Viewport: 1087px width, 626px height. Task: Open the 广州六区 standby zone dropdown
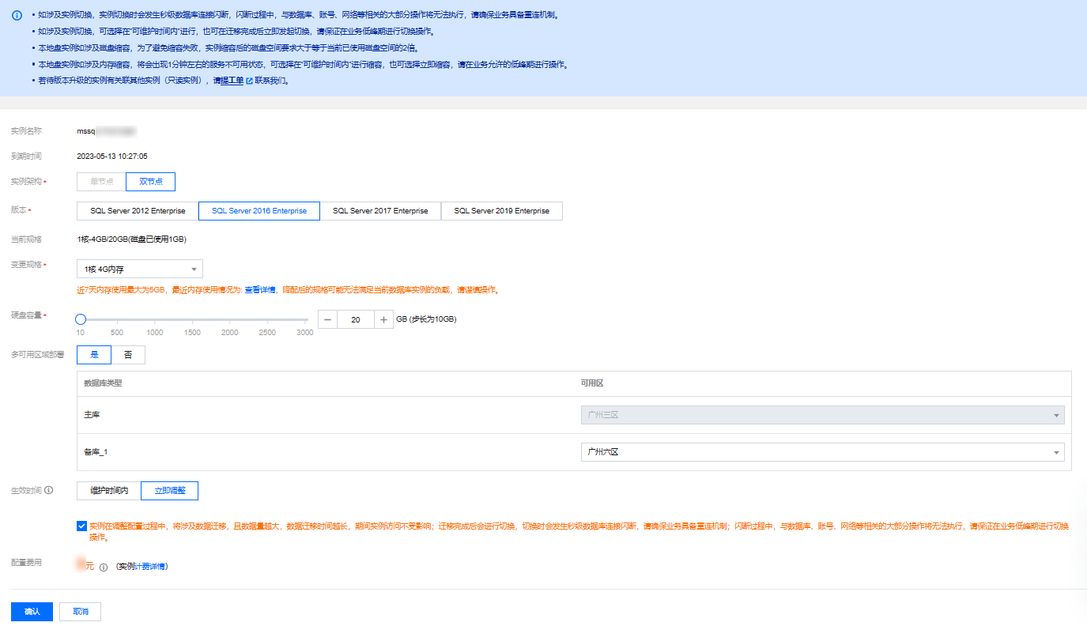point(822,452)
